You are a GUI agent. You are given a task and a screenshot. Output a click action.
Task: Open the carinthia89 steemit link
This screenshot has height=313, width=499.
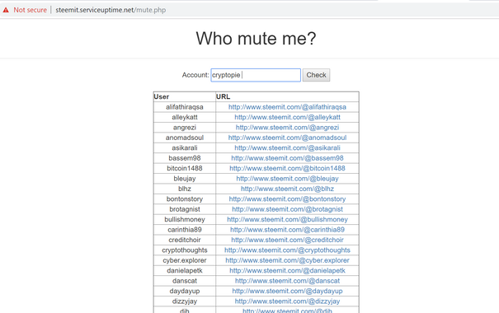coord(287,230)
